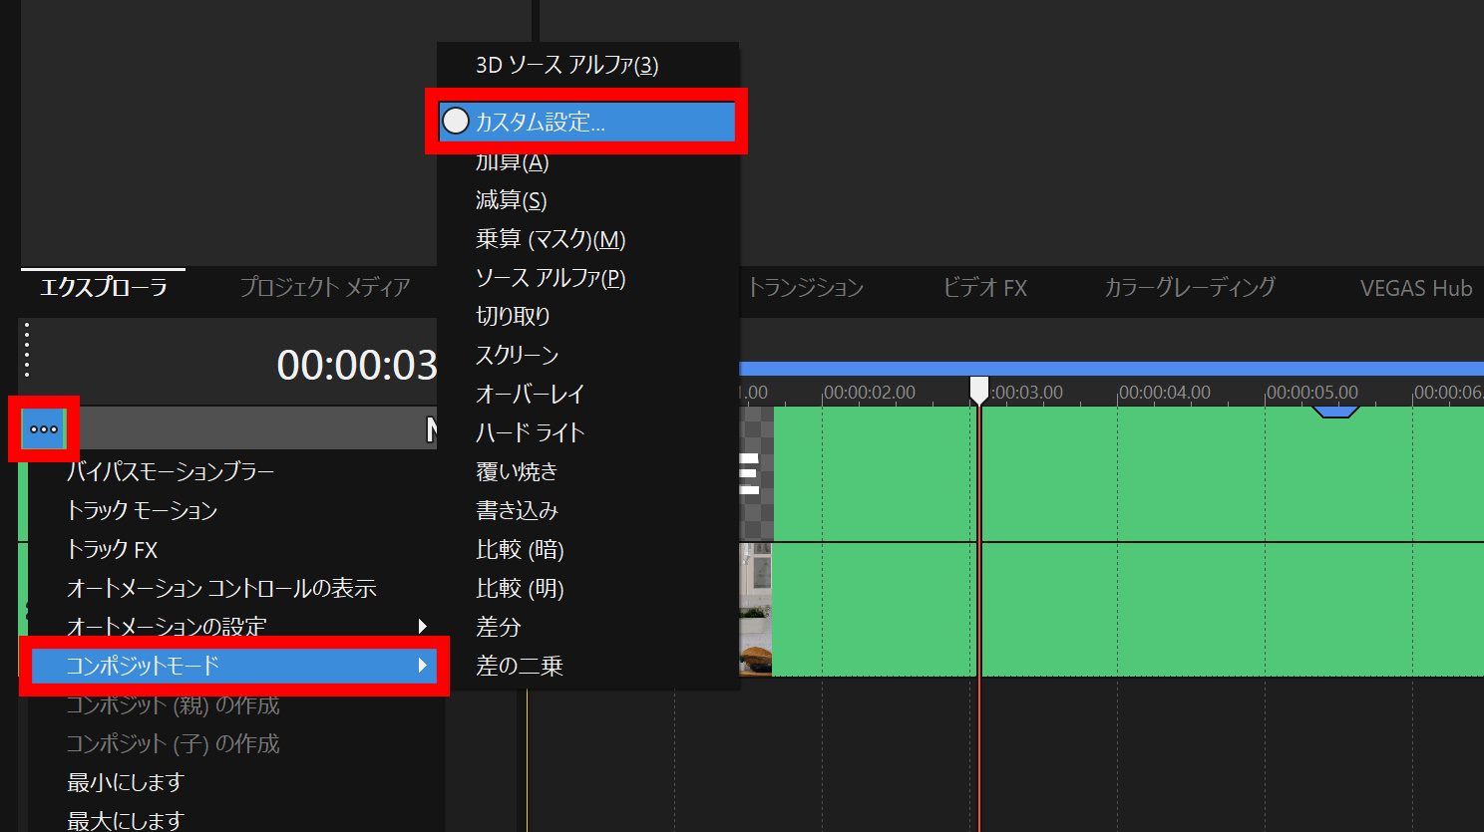Select the 減算(S) composite mode
This screenshot has height=832, width=1484.
(511, 199)
